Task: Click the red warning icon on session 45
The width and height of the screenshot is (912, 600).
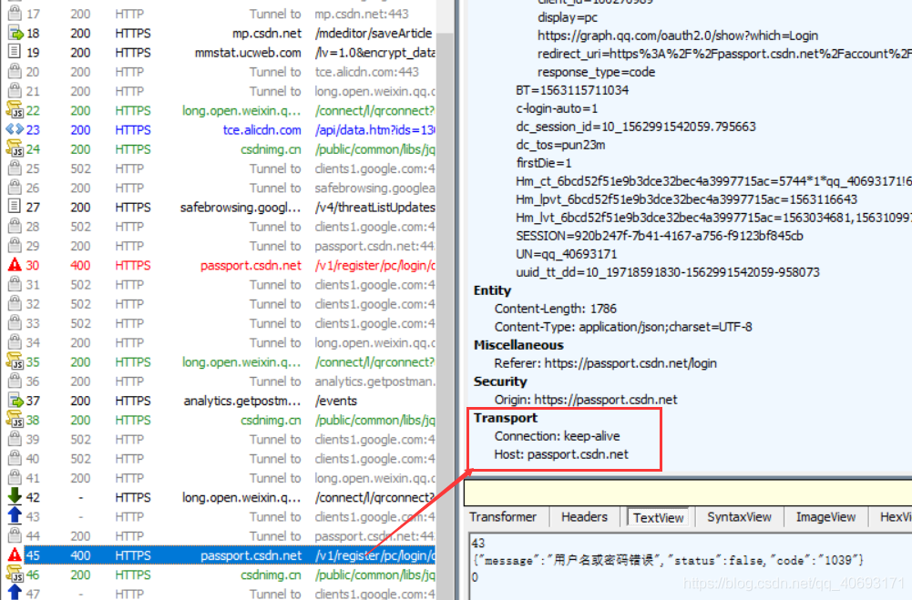Action: pos(15,555)
